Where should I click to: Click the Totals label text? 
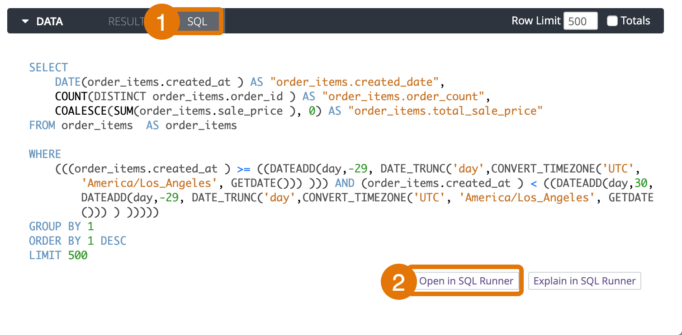coord(635,21)
